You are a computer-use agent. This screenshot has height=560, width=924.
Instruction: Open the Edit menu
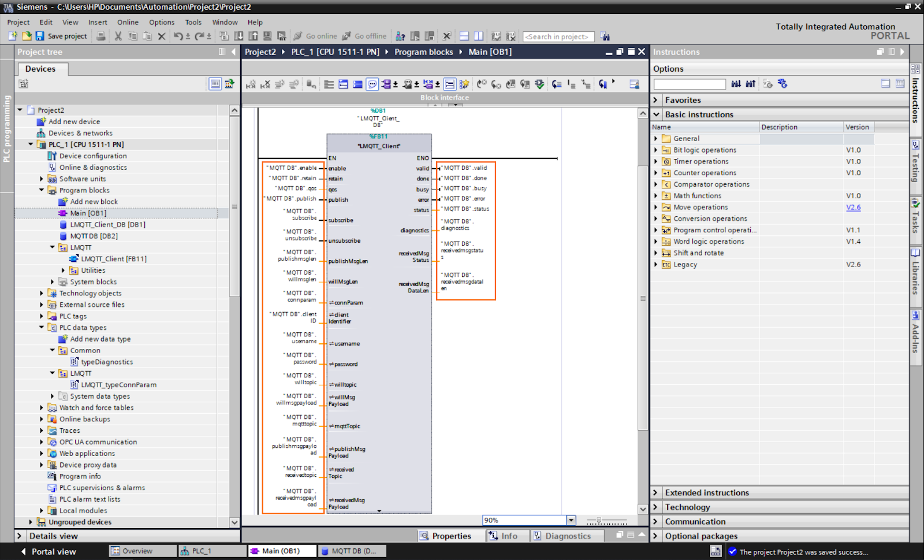[46, 22]
